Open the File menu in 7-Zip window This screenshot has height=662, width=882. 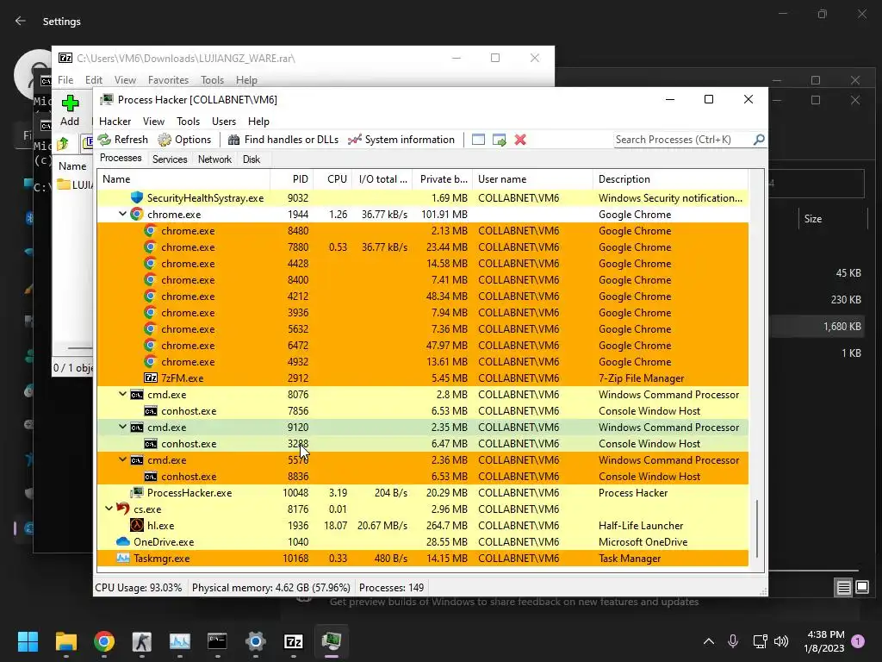(x=65, y=80)
